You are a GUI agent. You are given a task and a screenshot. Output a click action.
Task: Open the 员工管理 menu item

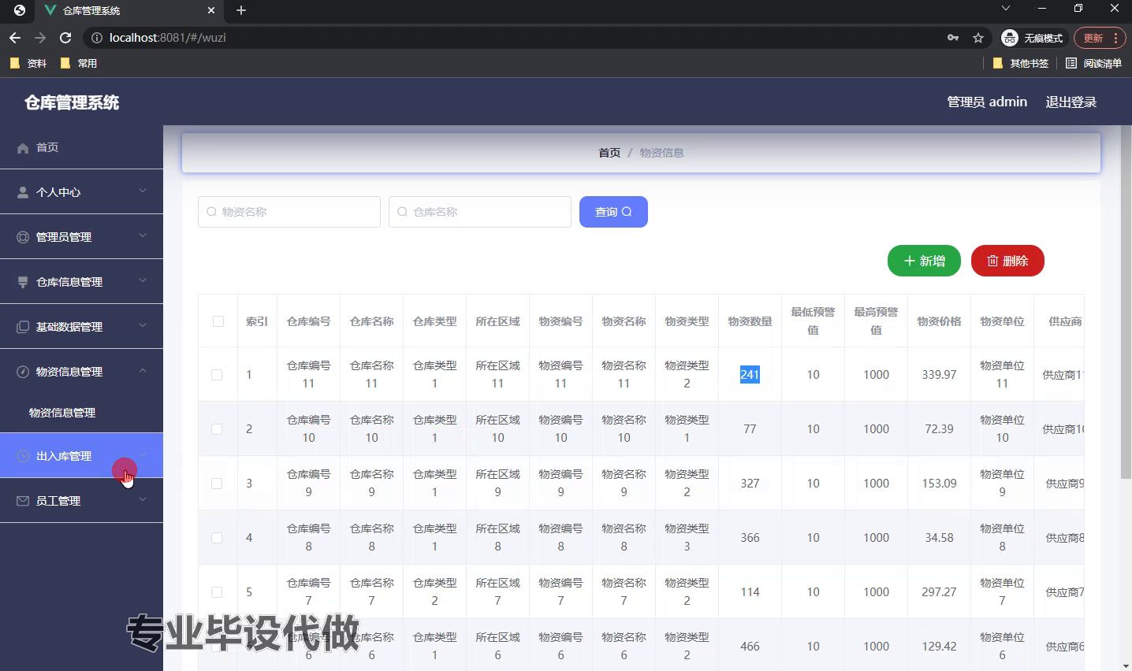click(81, 501)
